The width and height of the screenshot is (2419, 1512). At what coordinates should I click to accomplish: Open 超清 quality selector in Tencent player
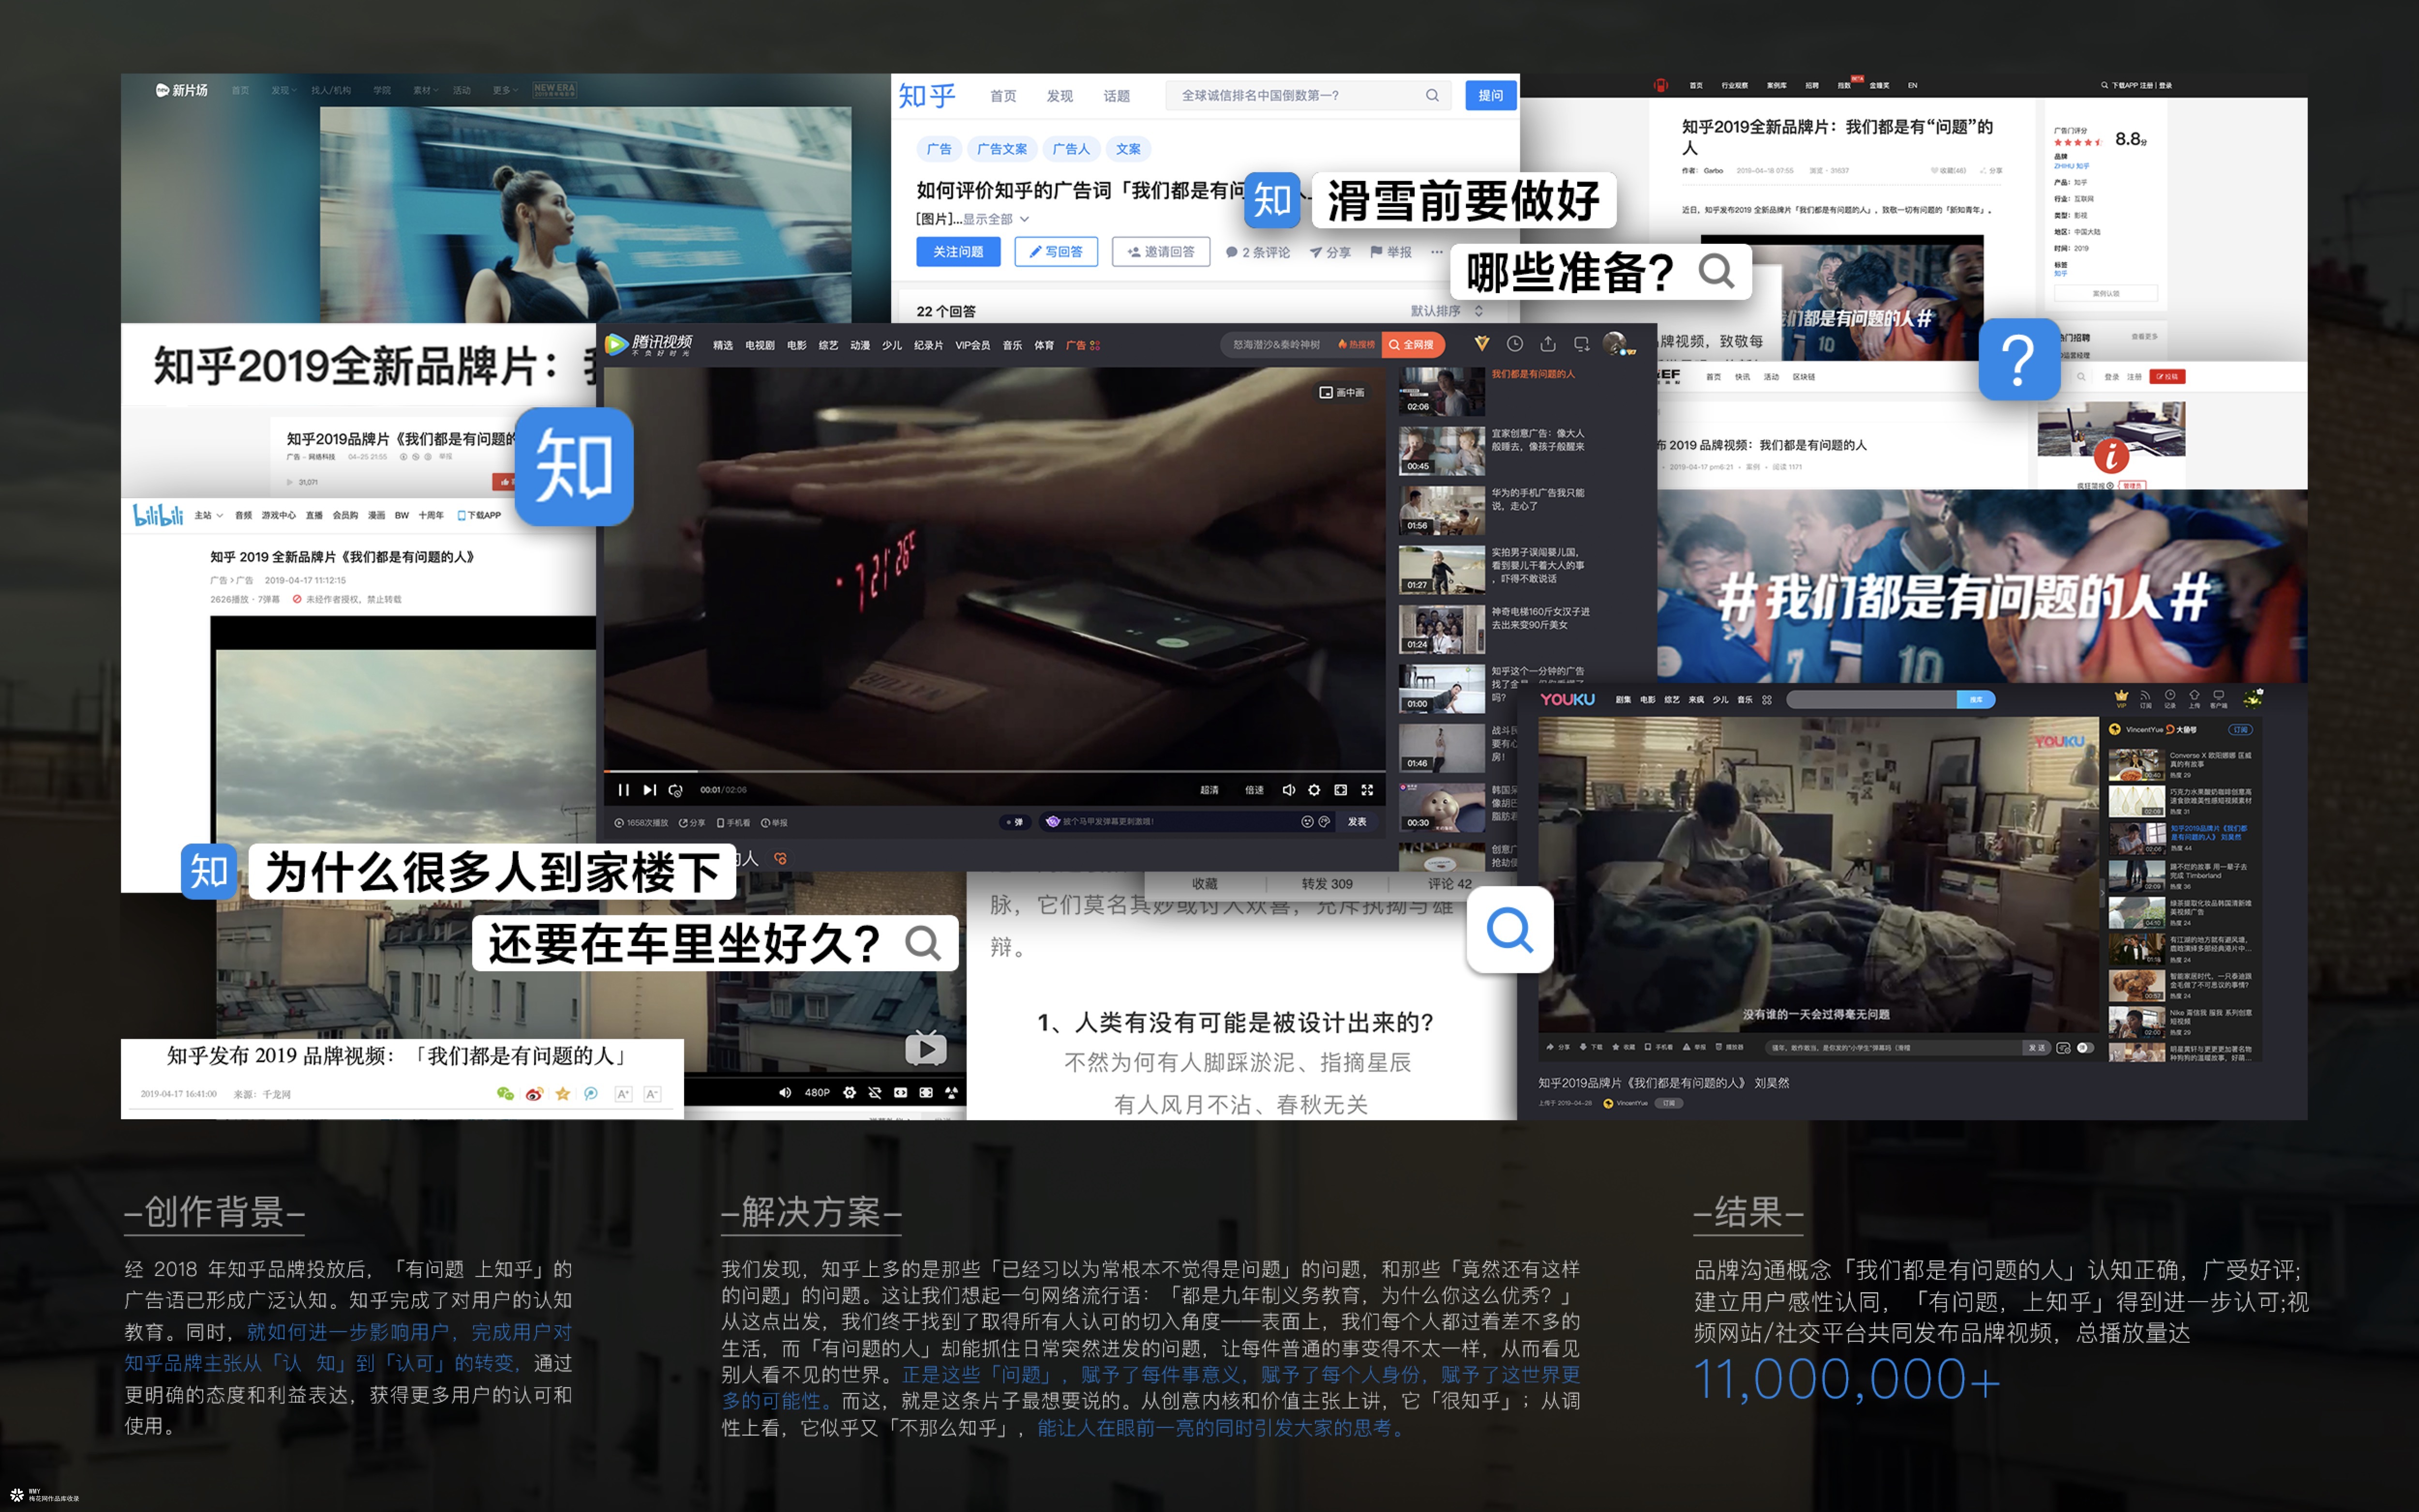tap(1209, 790)
